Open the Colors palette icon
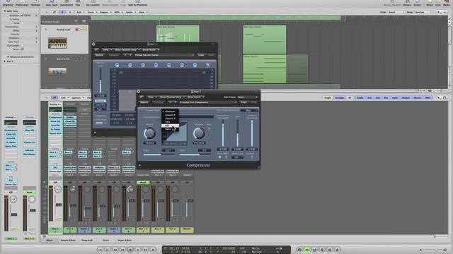 pyautogui.click(x=417, y=3)
